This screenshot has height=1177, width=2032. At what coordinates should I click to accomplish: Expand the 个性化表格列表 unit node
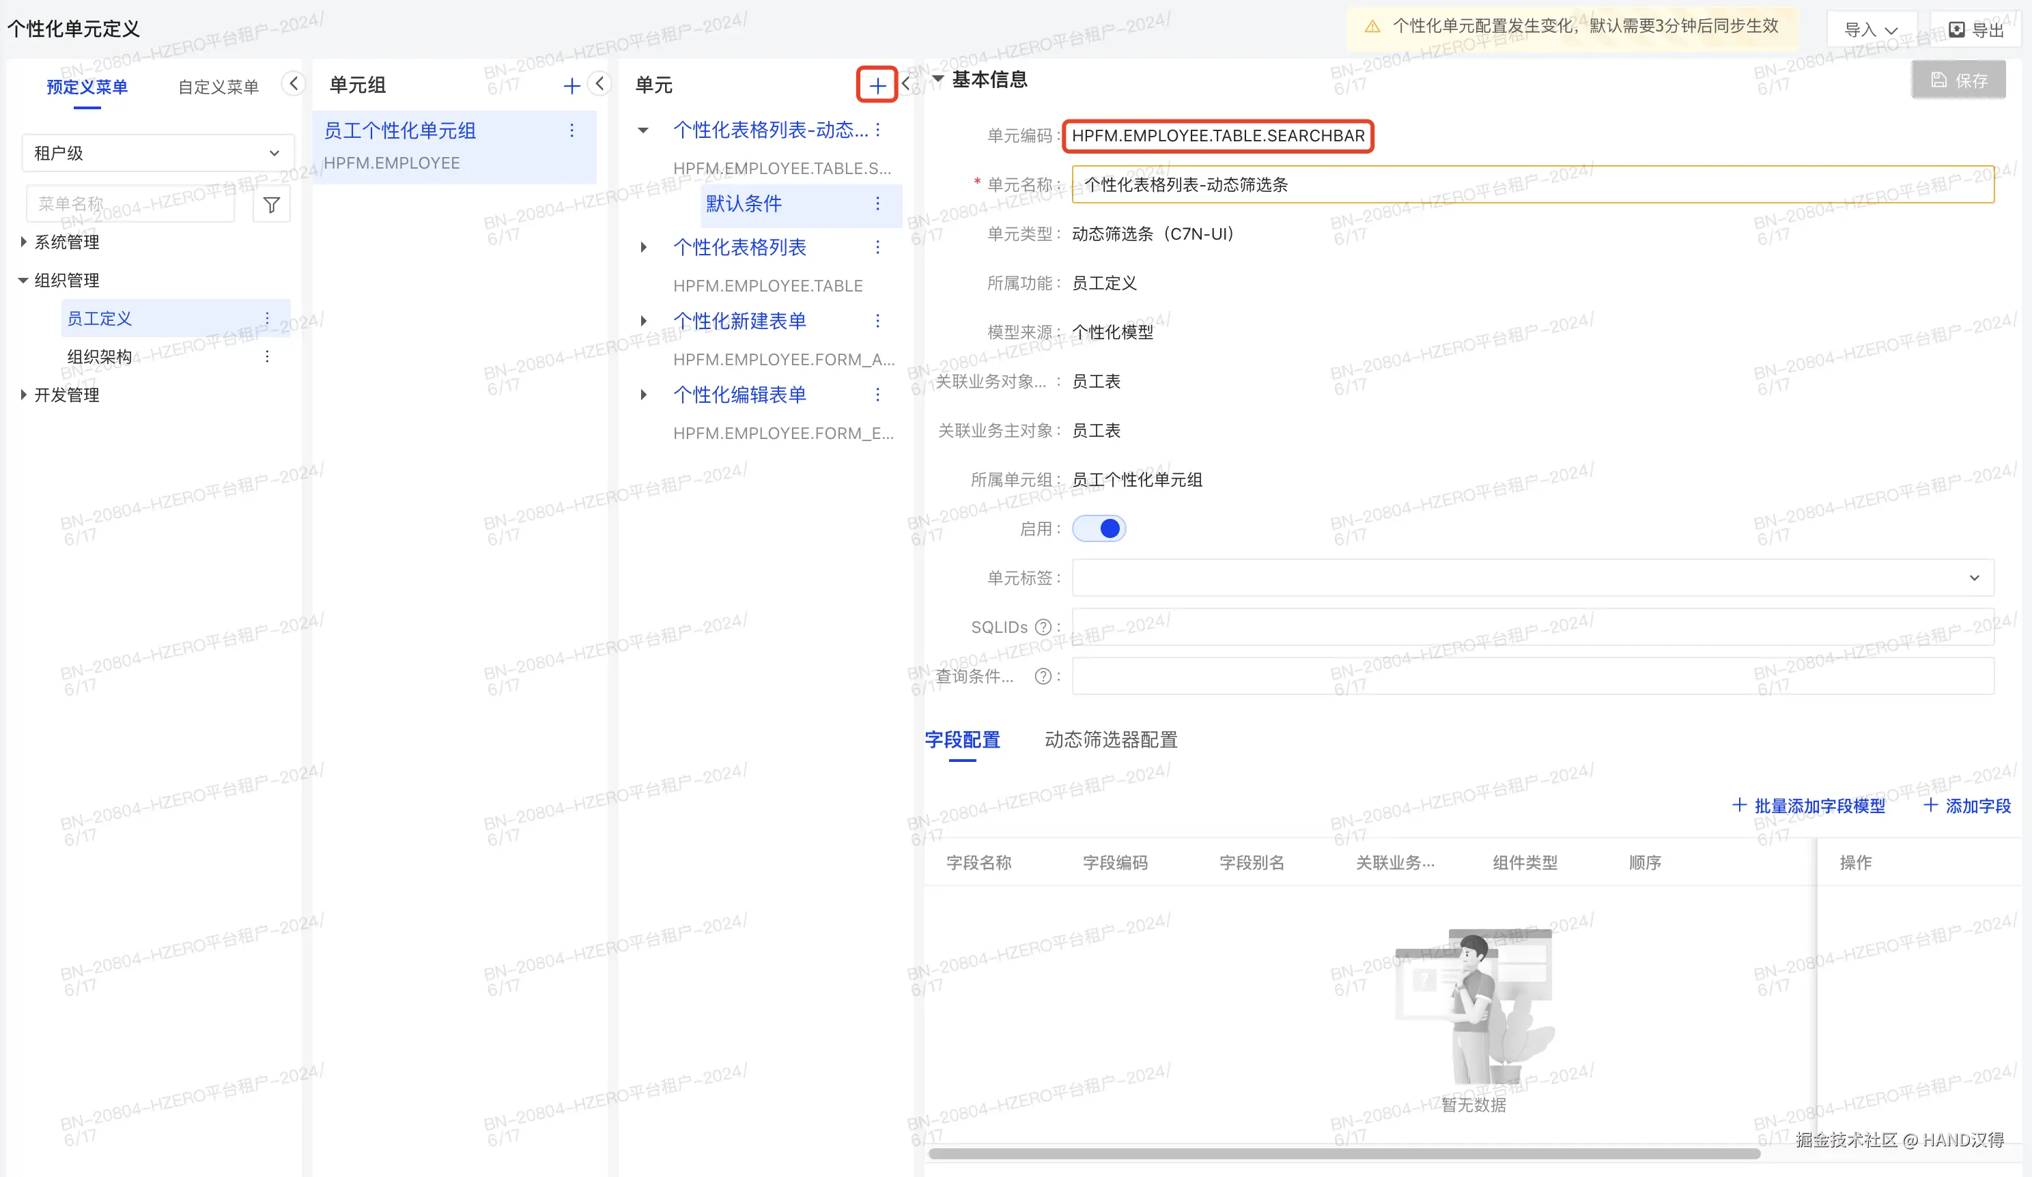(x=643, y=248)
